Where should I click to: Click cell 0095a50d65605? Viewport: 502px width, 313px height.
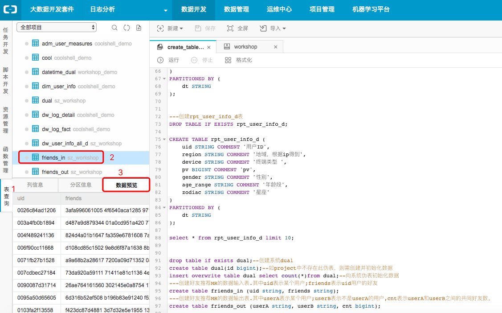click(37, 298)
